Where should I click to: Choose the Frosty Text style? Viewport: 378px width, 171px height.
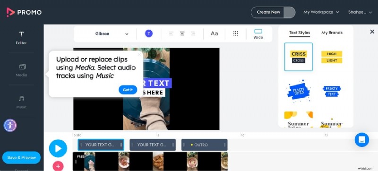(x=332, y=91)
